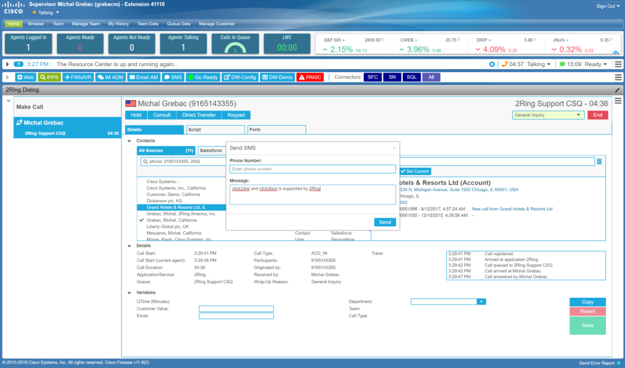Open the SFC connector
625x368 pixels.
click(372, 77)
